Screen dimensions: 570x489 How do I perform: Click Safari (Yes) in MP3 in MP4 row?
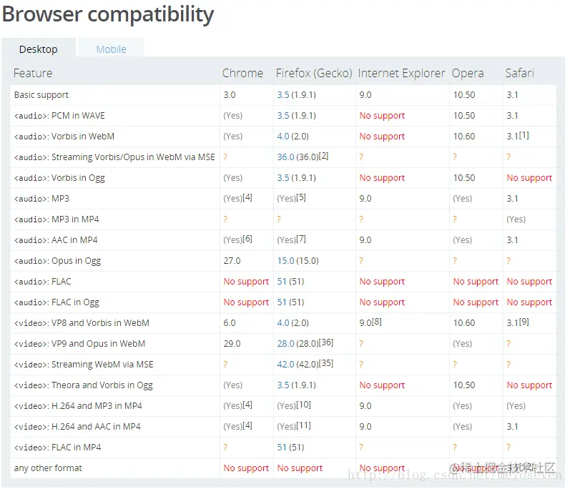pyautogui.click(x=516, y=219)
